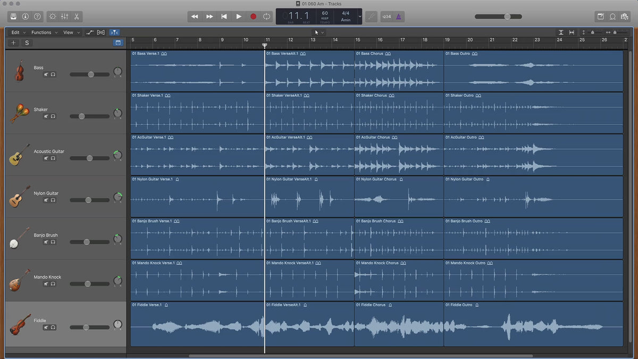
Task: Open the Library panel
Action: pos(13,16)
